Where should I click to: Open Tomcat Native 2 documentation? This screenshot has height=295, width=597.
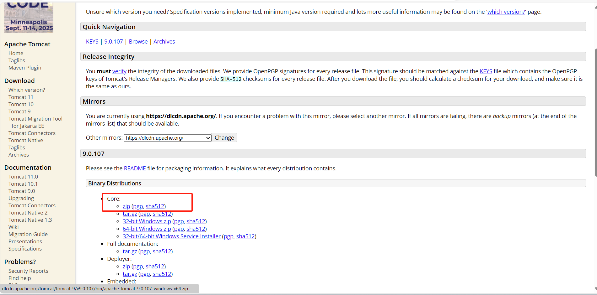pyautogui.click(x=28, y=213)
